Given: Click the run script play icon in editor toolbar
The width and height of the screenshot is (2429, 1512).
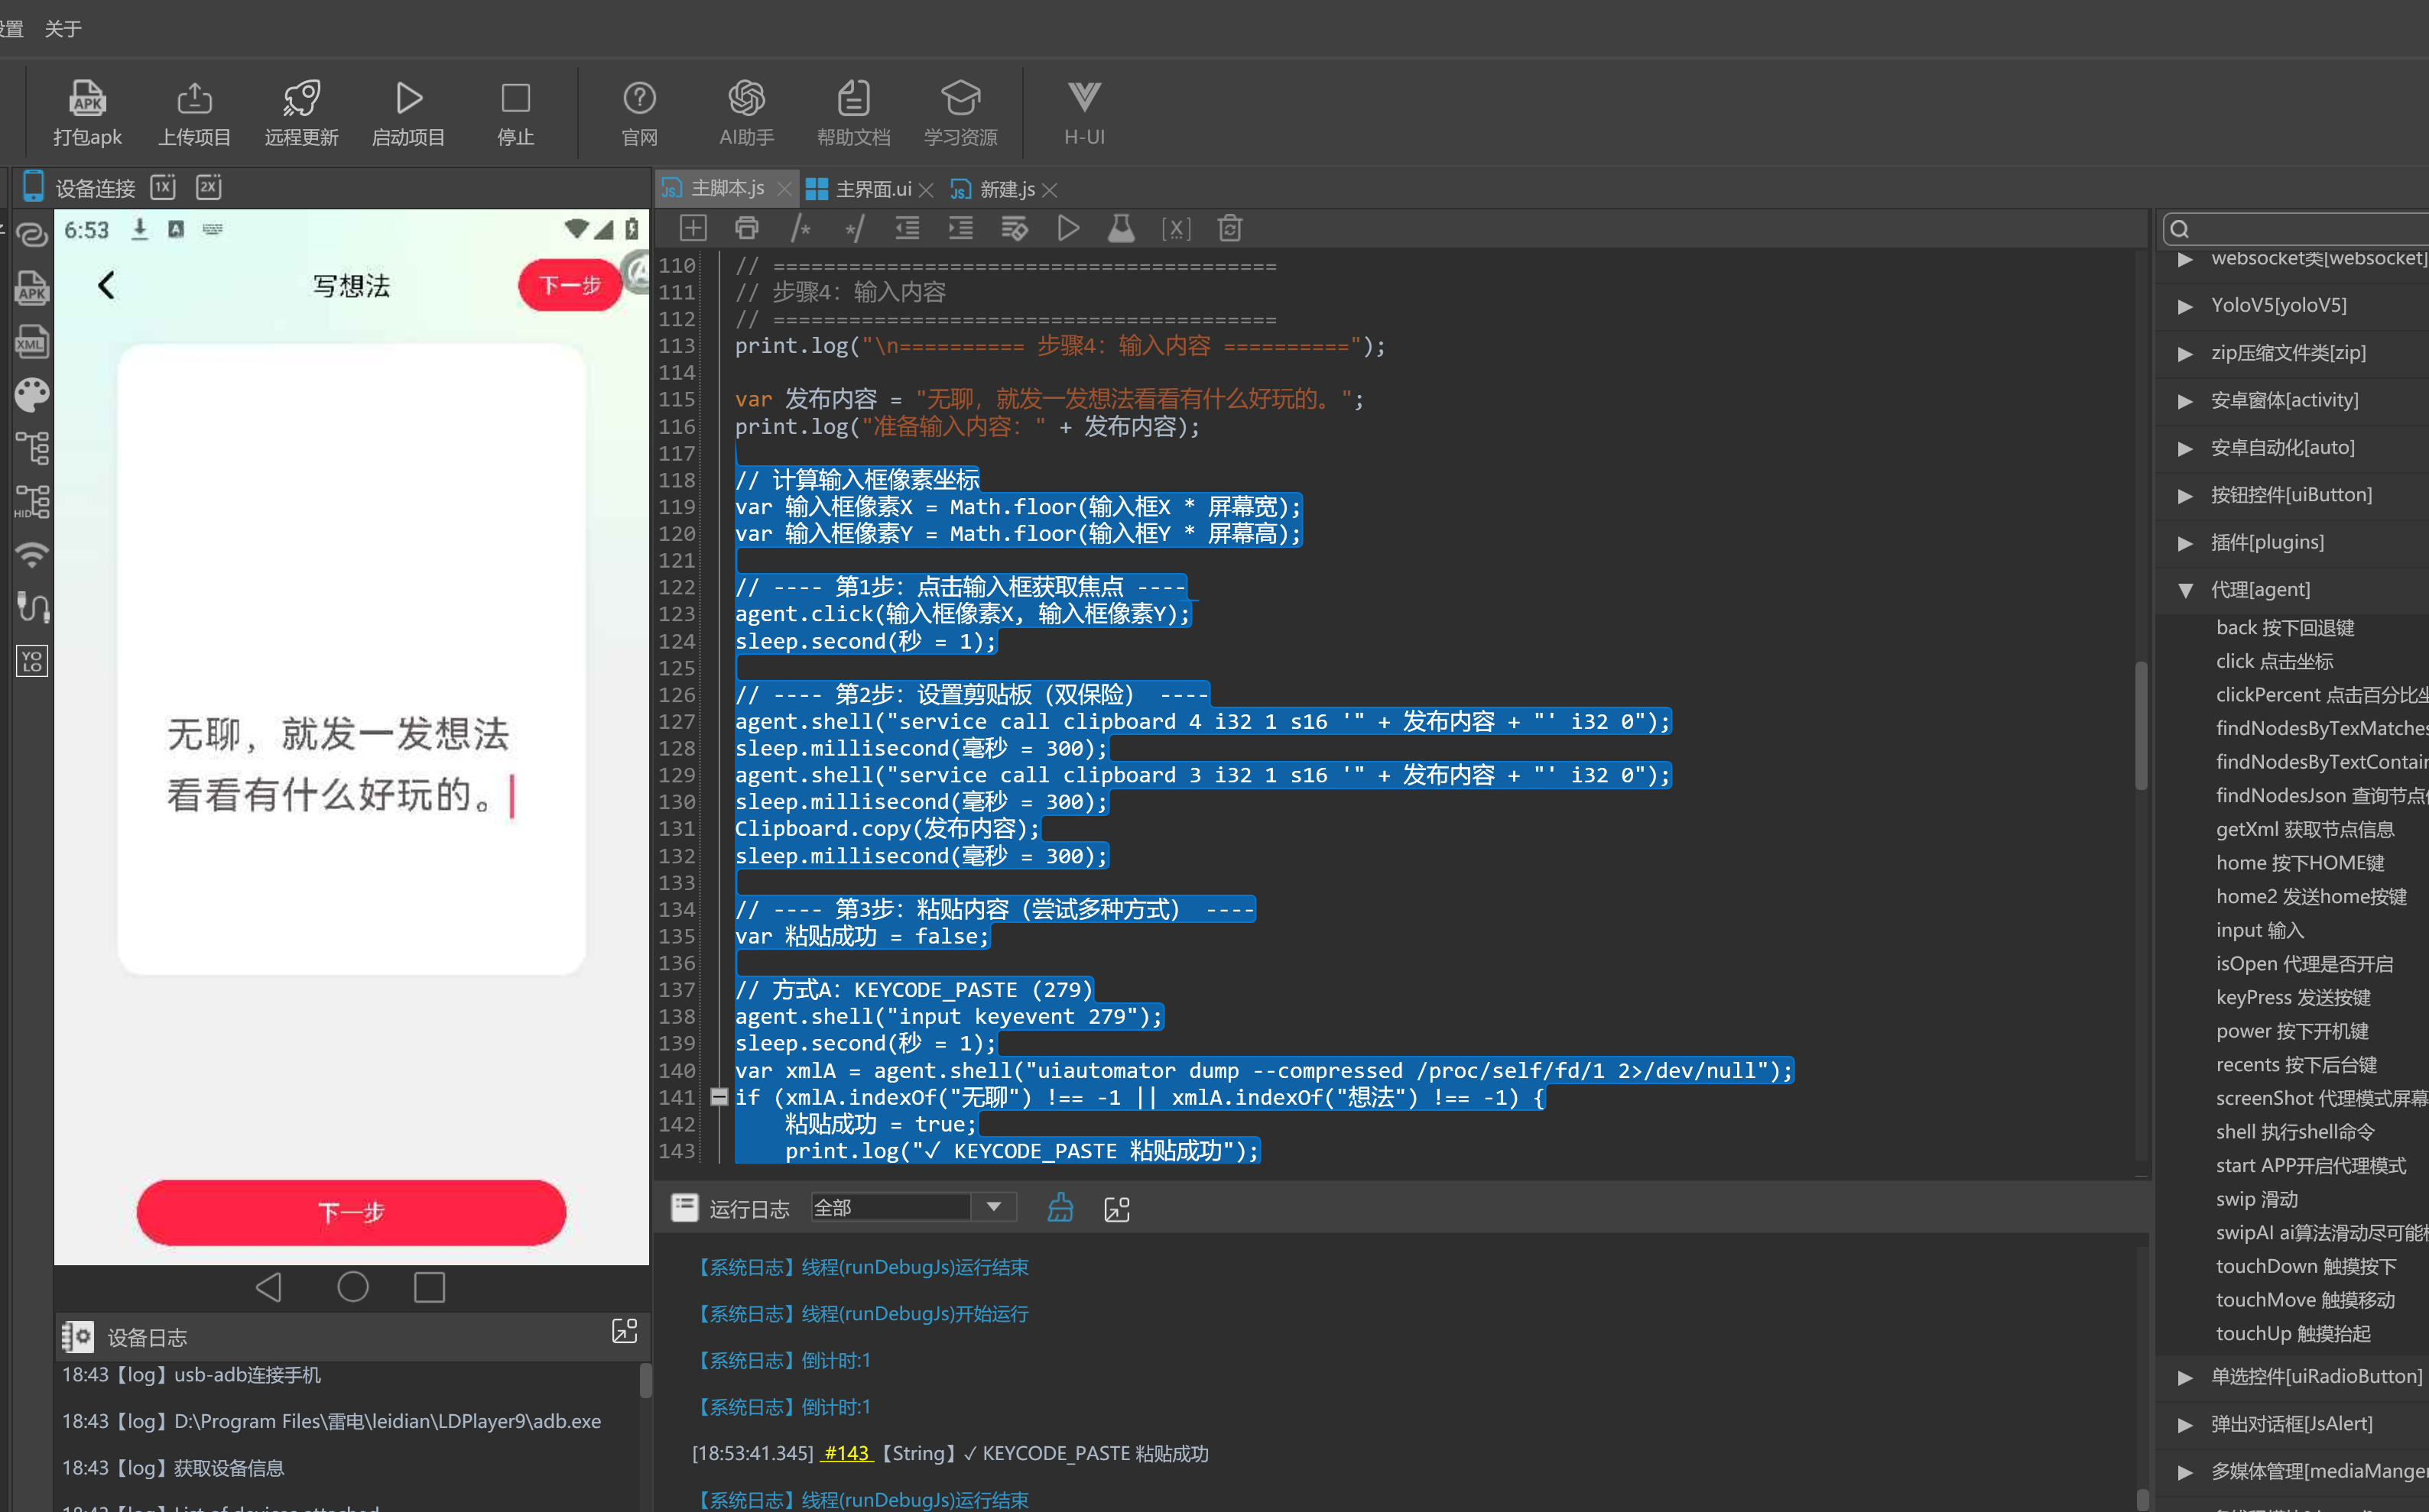Looking at the screenshot, I should tap(1067, 229).
